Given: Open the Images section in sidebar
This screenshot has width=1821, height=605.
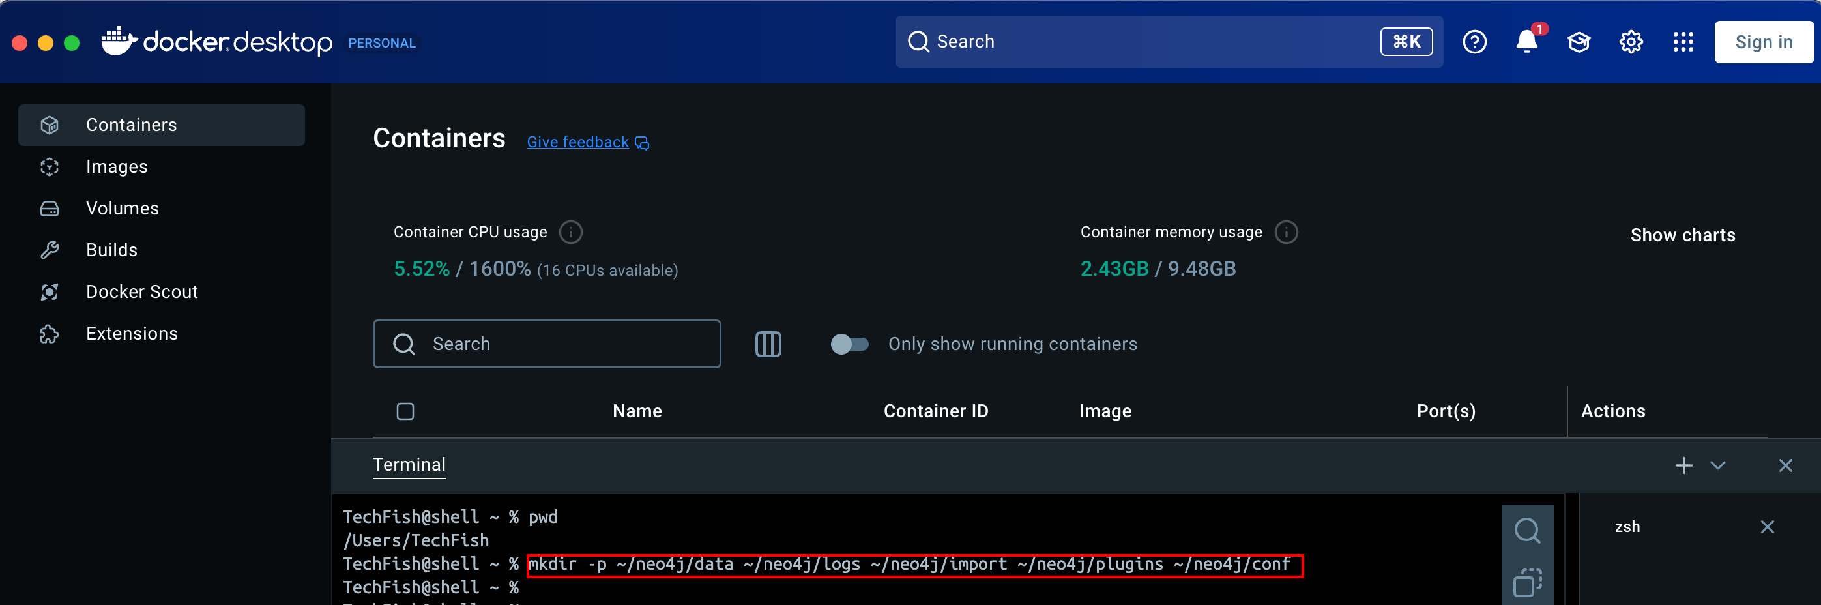Looking at the screenshot, I should click(x=161, y=167).
